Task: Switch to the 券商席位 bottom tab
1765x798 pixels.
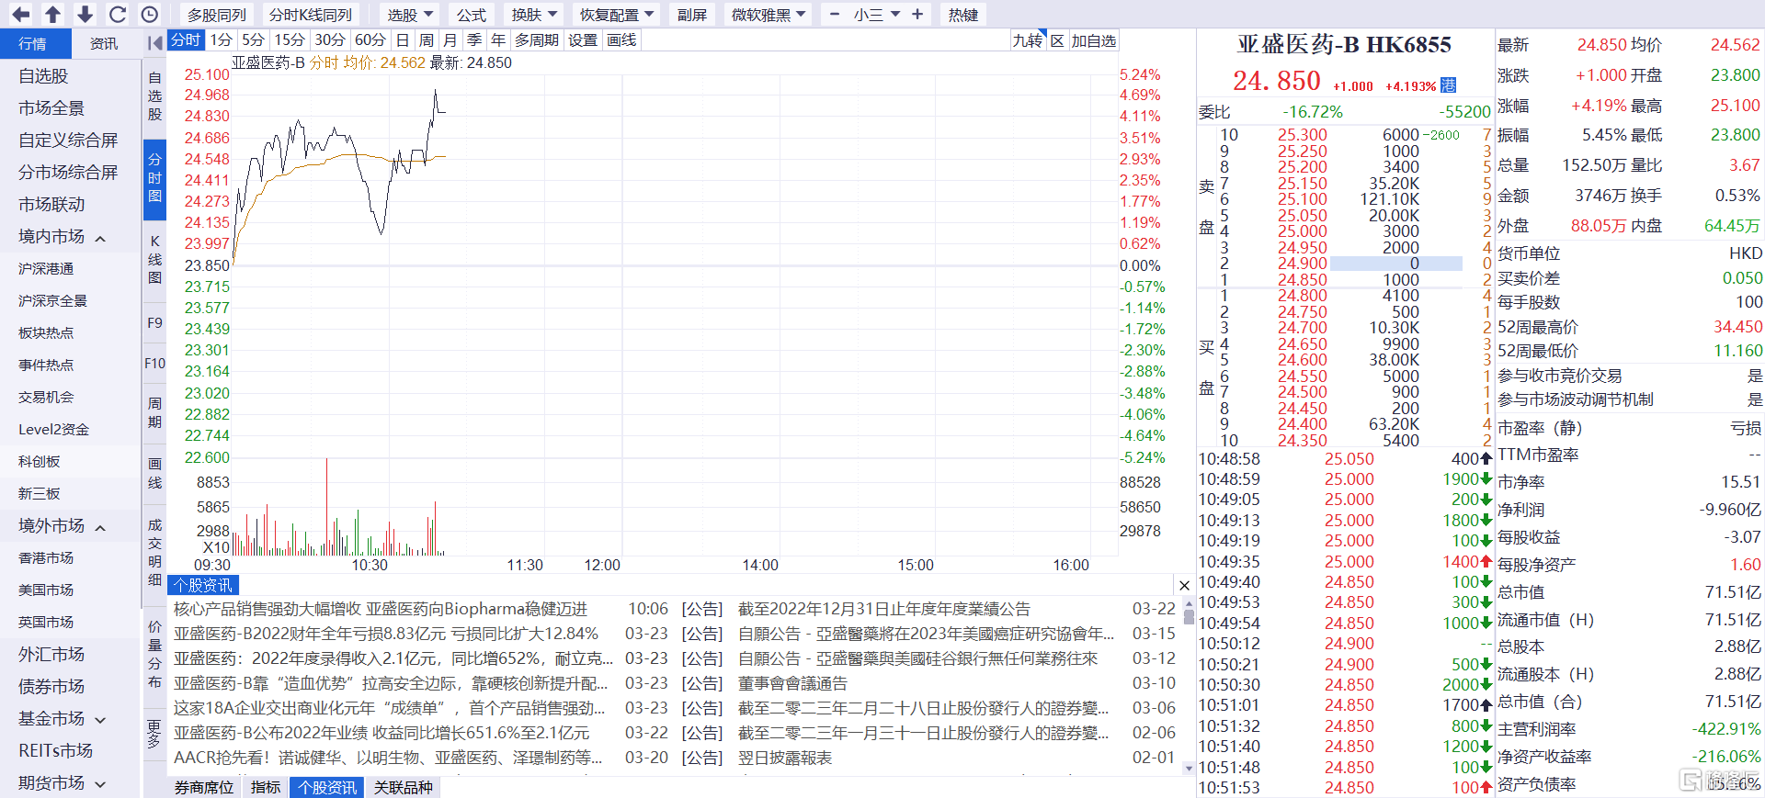Action: coord(204,787)
